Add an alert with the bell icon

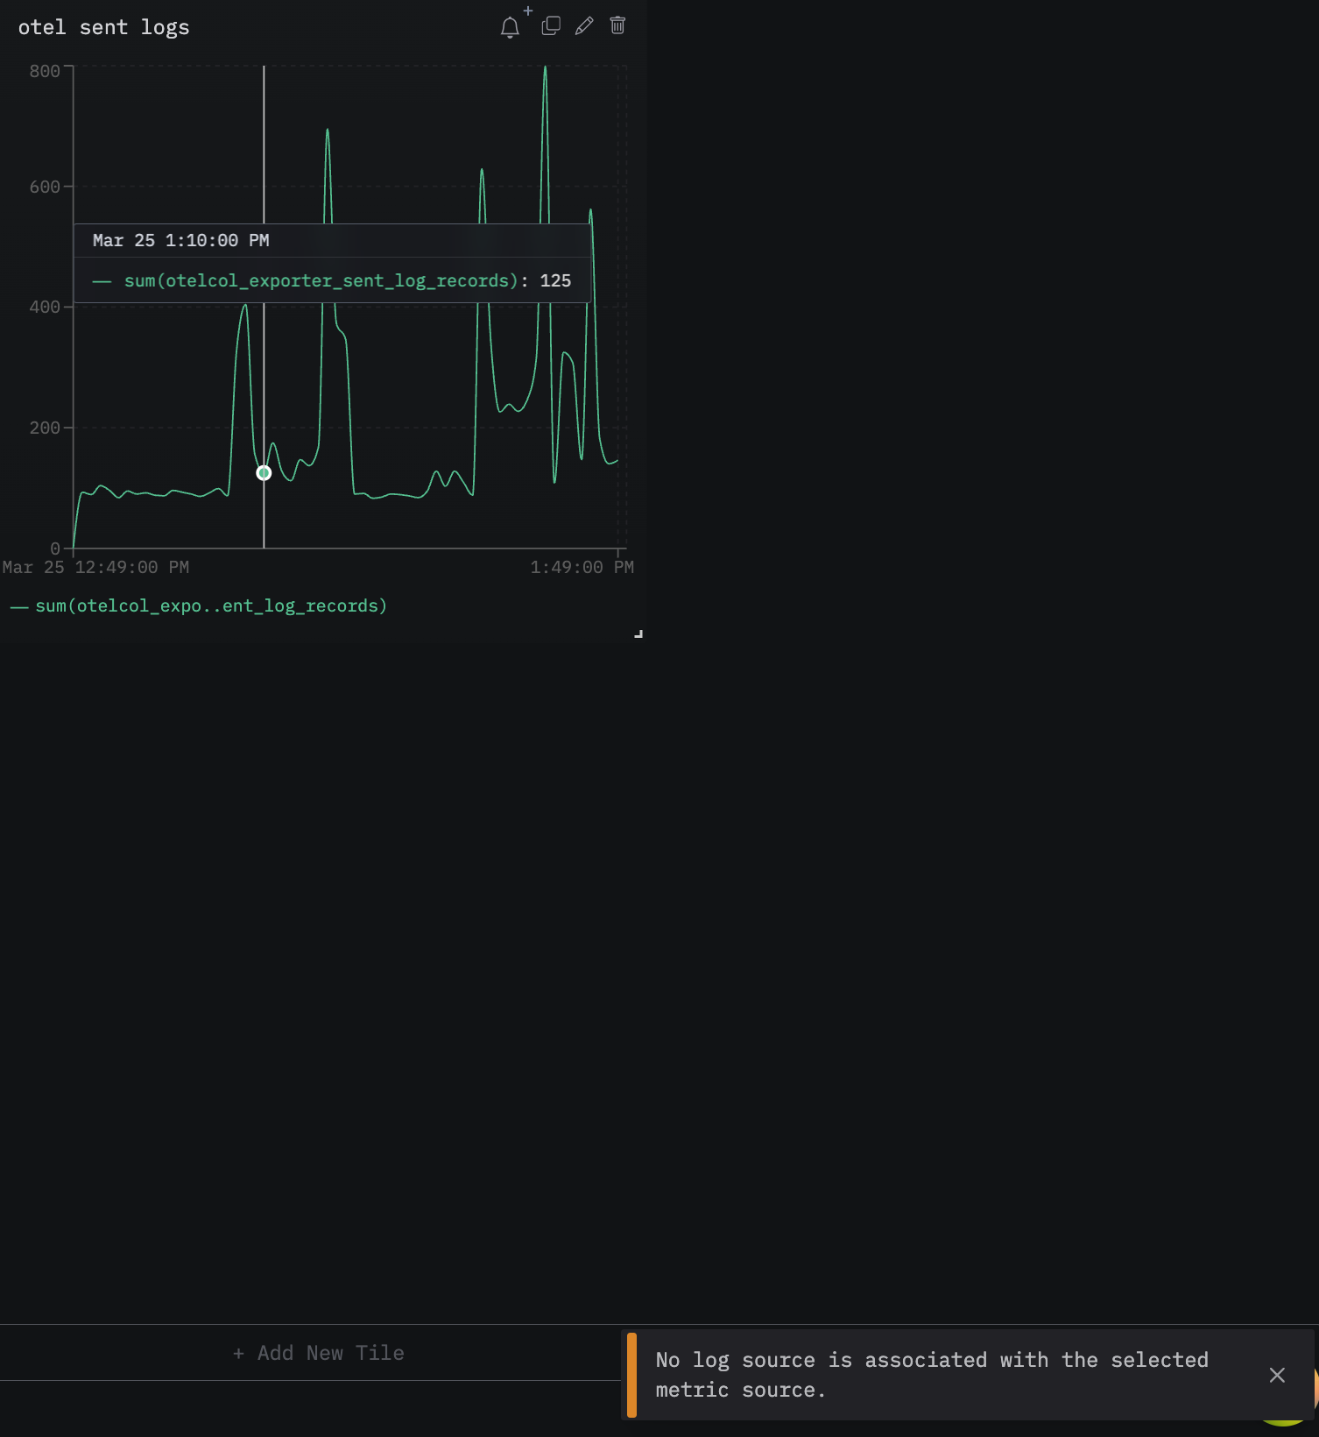click(511, 27)
